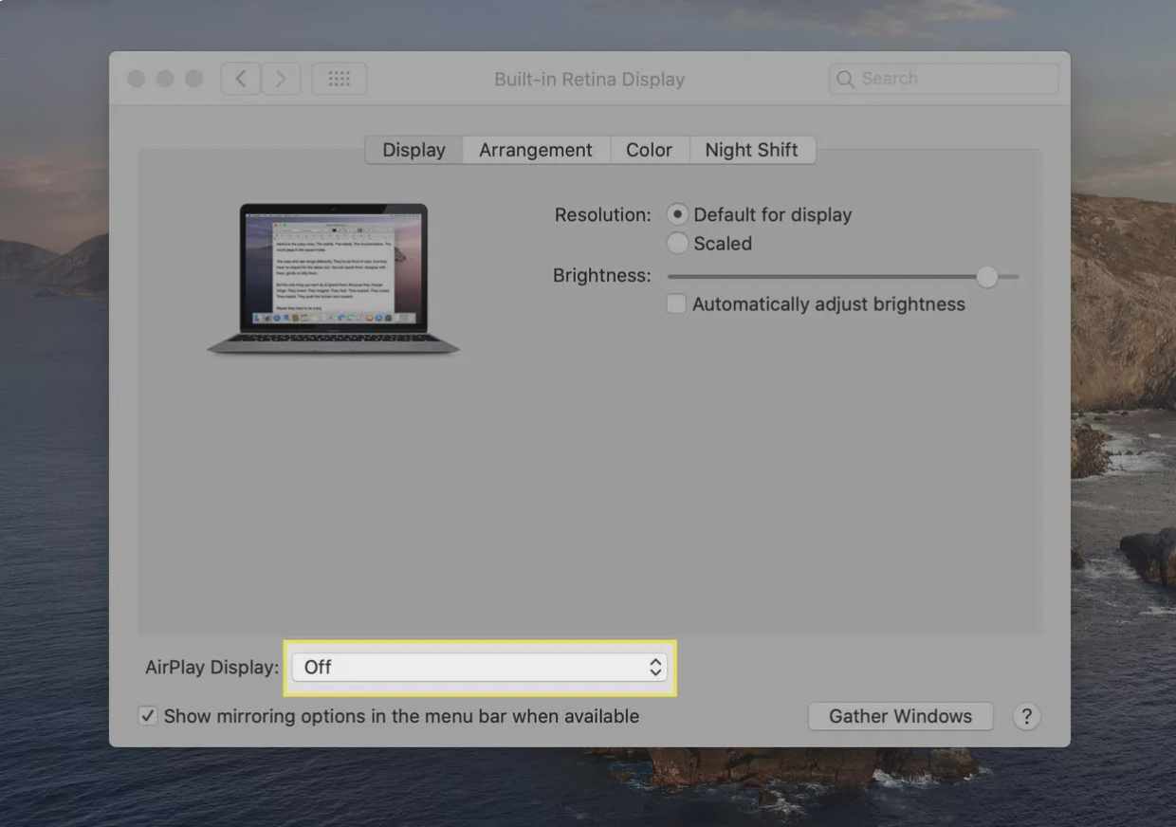Viewport: 1176px width, 827px height.
Task: Select the Scaled resolution option
Action: point(677,243)
